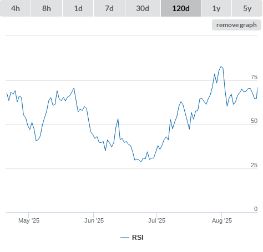This screenshot has height=252, width=263.
Task: Click the RSI peak above 75 near August
Action: [221, 66]
